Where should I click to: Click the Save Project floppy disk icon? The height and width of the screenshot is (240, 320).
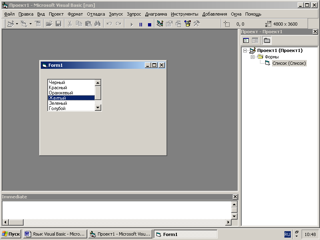coord(58,24)
